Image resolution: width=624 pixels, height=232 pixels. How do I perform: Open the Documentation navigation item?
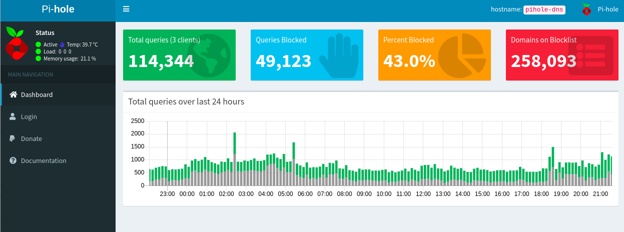[58, 160]
